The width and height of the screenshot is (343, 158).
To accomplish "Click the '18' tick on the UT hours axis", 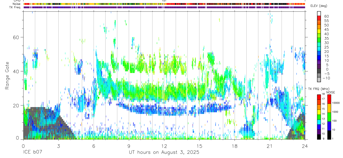I will (235, 146).
